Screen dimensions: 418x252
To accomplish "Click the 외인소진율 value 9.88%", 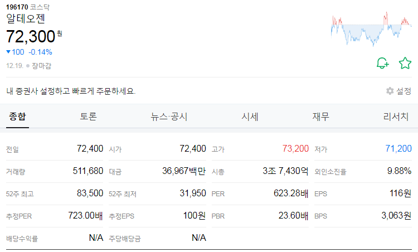I will (400, 171).
